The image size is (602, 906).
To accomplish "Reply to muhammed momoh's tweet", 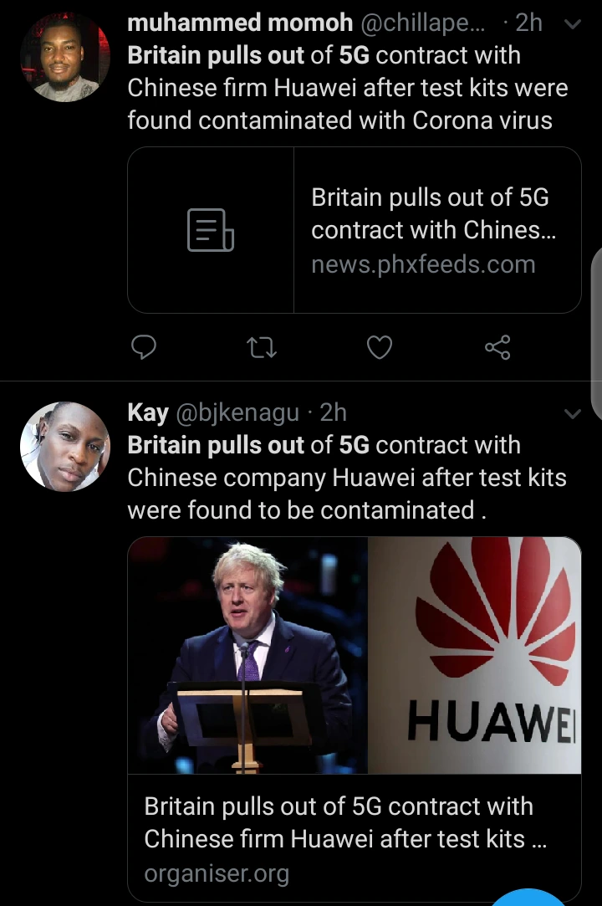I will click(144, 347).
